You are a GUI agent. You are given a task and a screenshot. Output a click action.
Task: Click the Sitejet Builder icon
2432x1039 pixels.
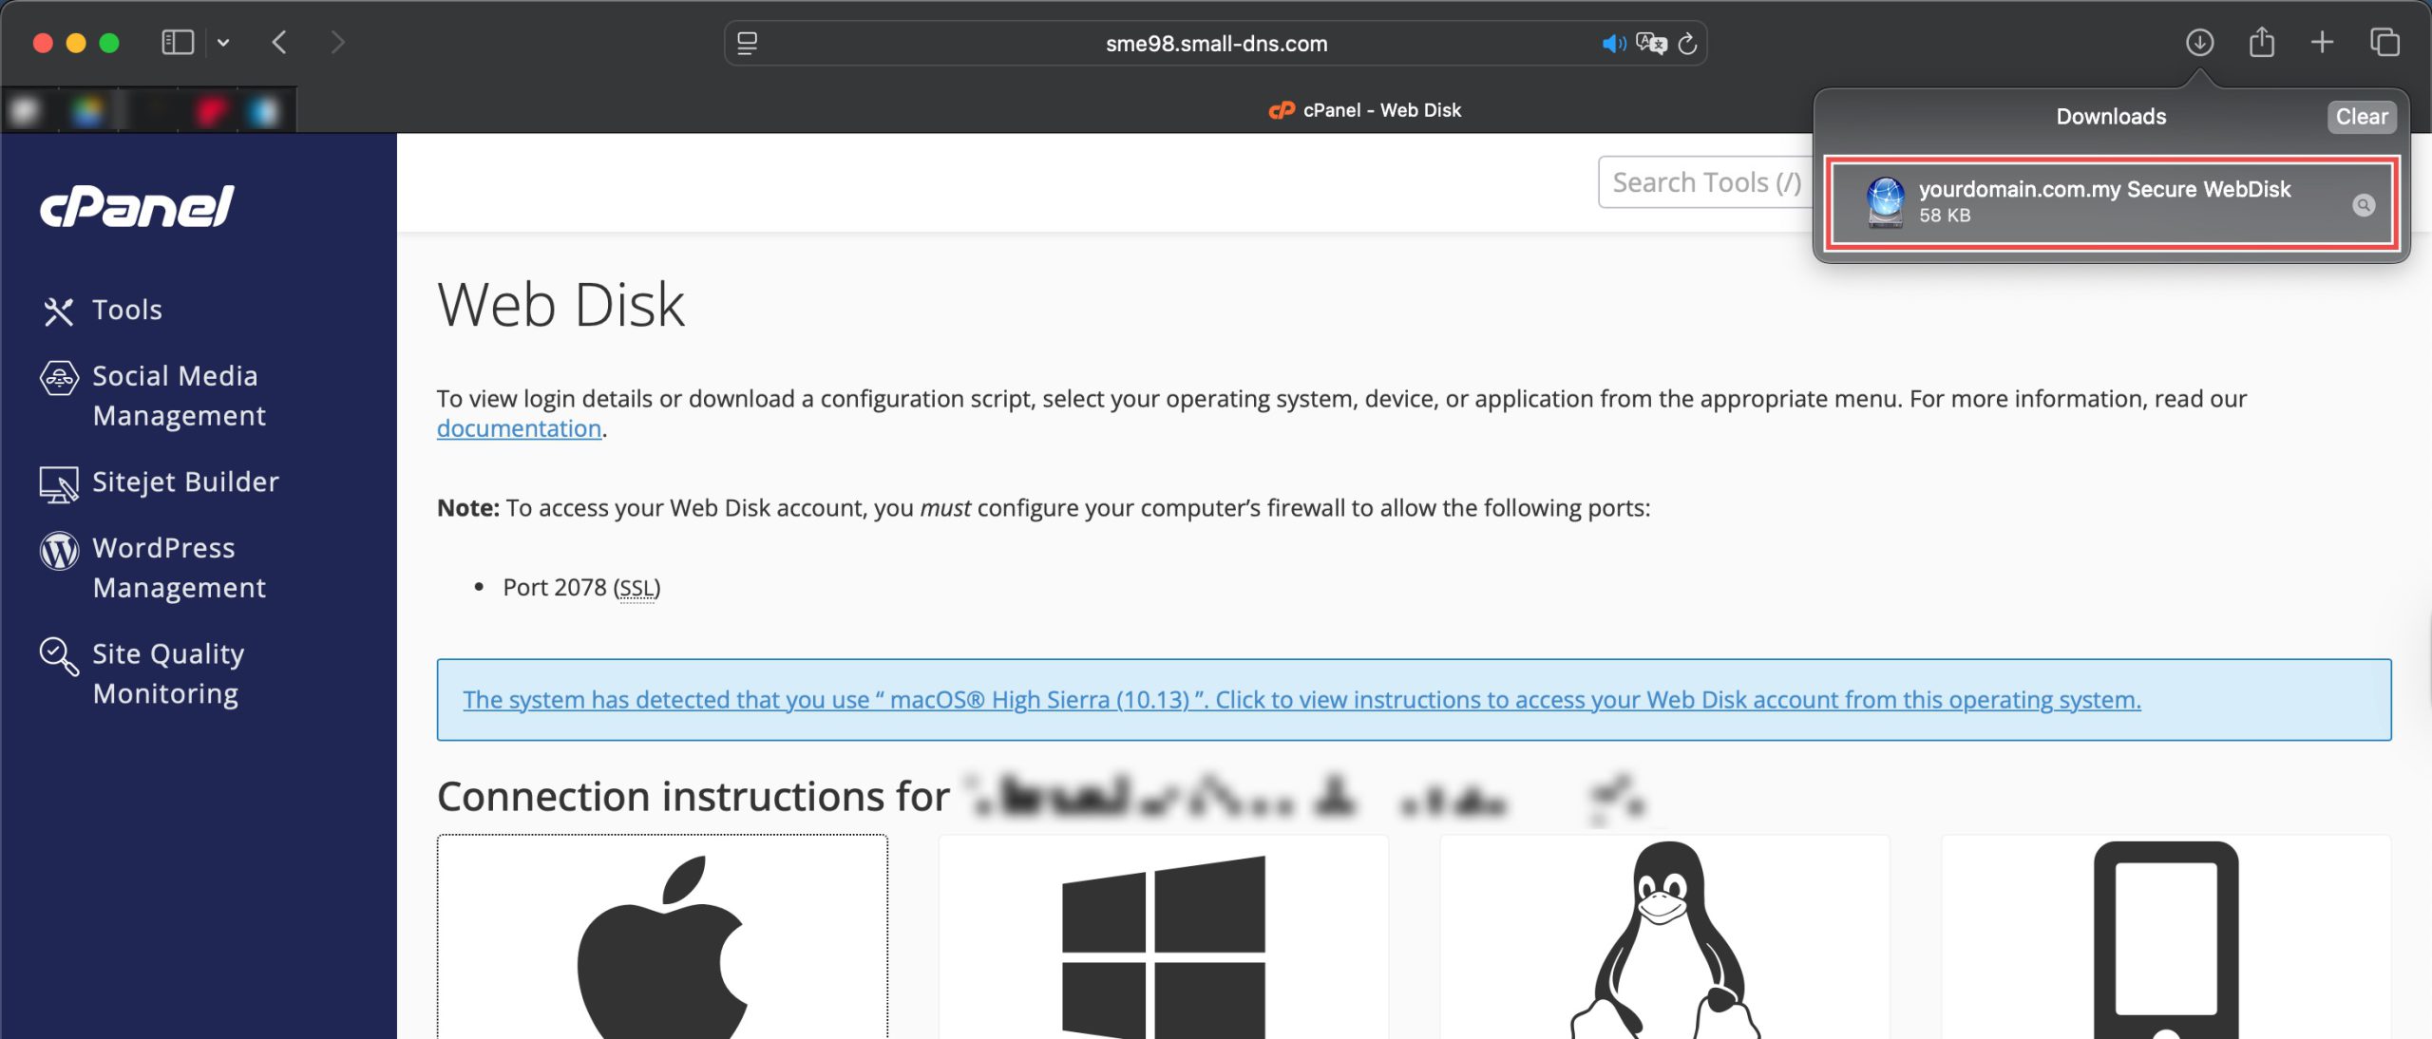coord(59,483)
